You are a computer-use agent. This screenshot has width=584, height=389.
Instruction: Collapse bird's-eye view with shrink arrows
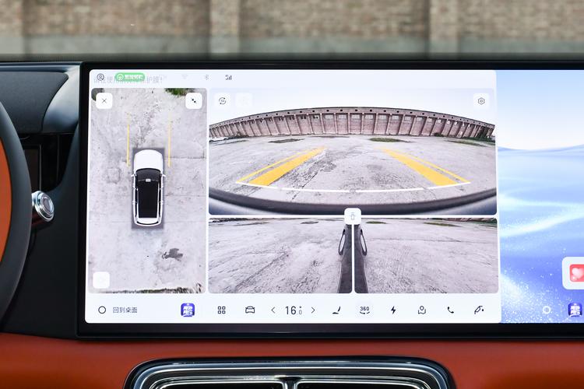pos(194,101)
